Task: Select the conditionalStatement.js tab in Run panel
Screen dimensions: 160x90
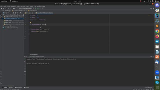Action: click(37, 57)
